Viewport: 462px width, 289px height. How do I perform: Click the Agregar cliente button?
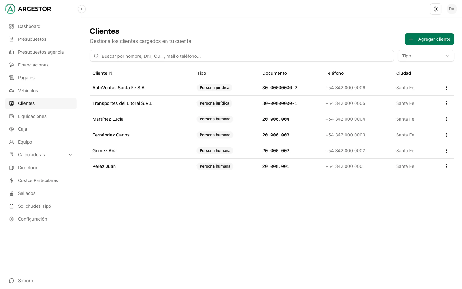tap(429, 39)
